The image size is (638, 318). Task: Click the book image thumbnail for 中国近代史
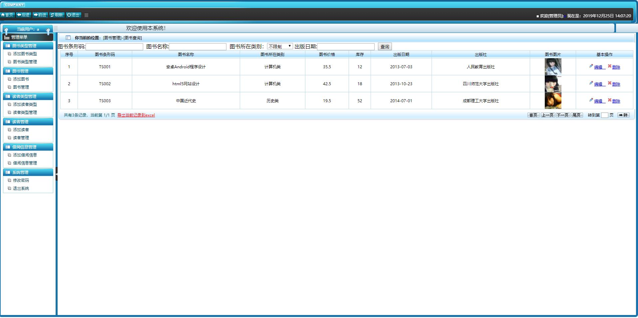click(x=553, y=101)
